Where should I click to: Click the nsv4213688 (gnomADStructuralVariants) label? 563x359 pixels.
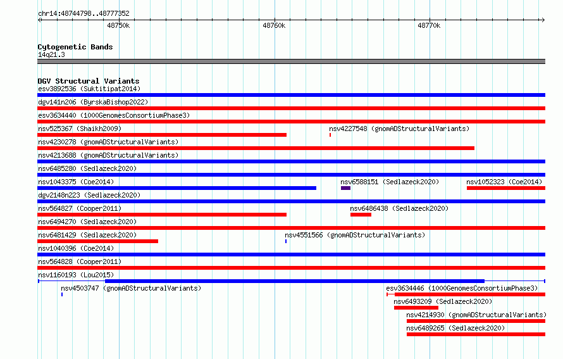[108, 155]
